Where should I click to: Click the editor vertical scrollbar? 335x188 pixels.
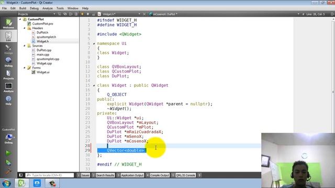click(333, 92)
